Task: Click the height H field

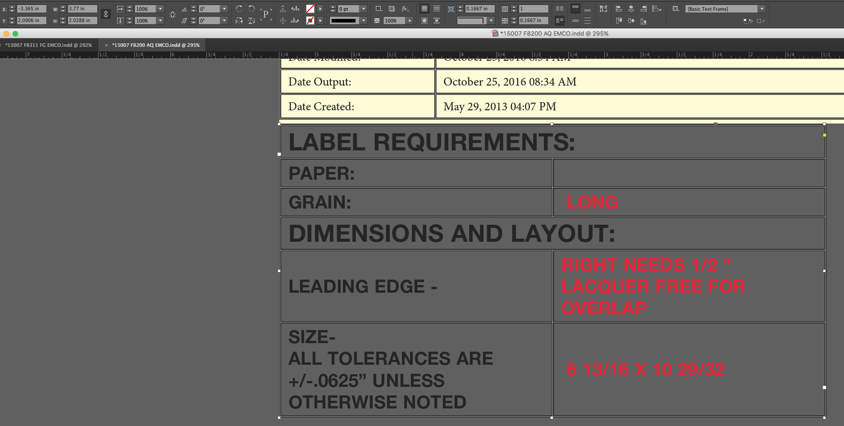Action: click(x=82, y=20)
